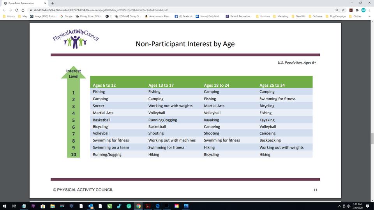Select the PowerPoint Presentation tab

25,3
